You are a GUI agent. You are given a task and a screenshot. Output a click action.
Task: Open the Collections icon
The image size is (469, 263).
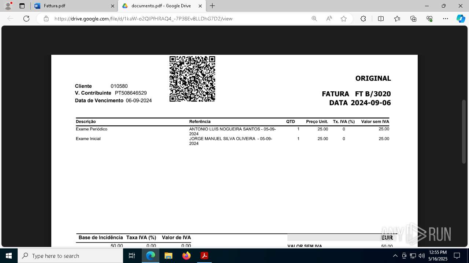coord(413,19)
